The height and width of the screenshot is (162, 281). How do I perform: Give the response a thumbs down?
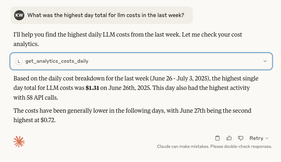click(x=240, y=138)
